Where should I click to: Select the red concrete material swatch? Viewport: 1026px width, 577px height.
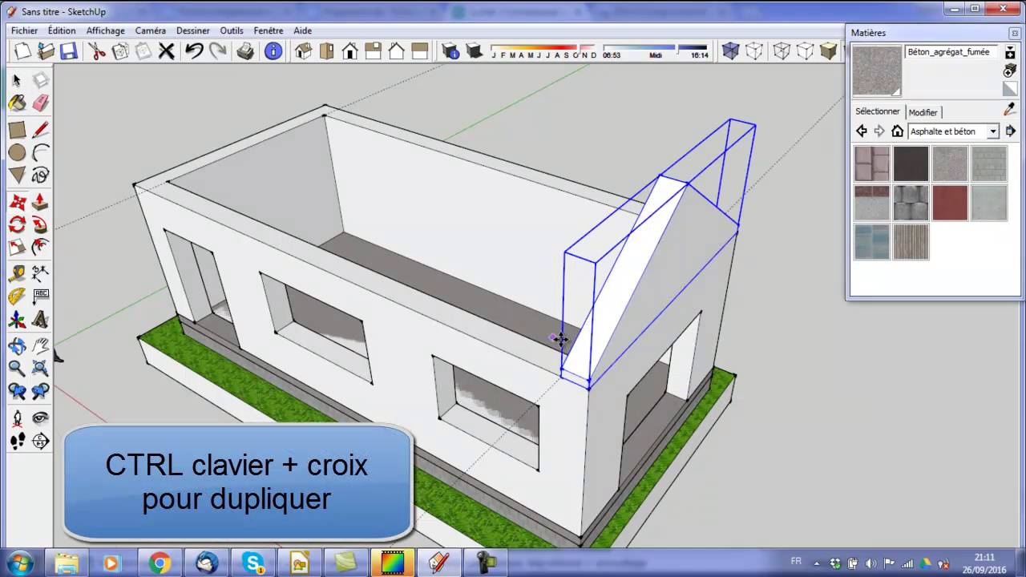pos(950,203)
